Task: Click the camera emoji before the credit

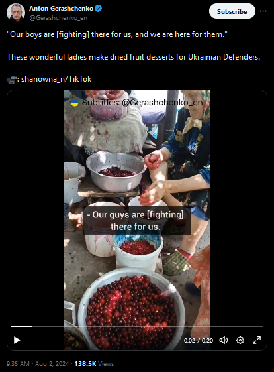Action: tap(12, 80)
